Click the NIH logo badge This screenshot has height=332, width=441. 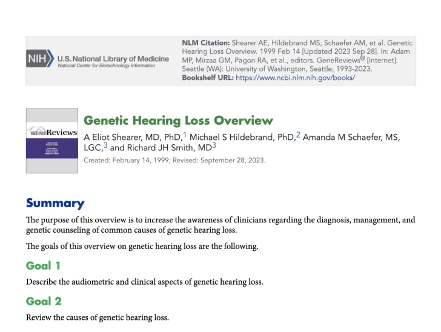[39, 59]
